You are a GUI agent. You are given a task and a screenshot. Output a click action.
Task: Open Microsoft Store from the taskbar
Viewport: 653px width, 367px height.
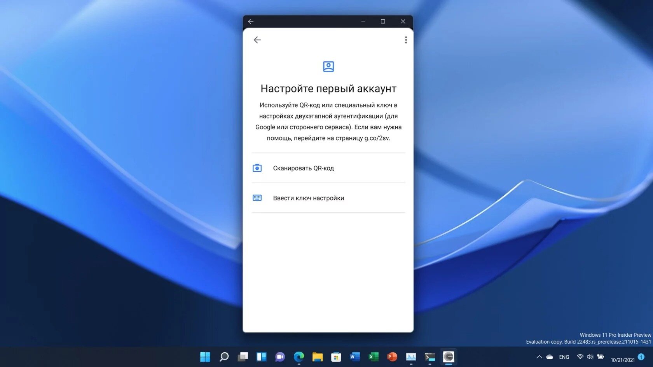(x=336, y=357)
